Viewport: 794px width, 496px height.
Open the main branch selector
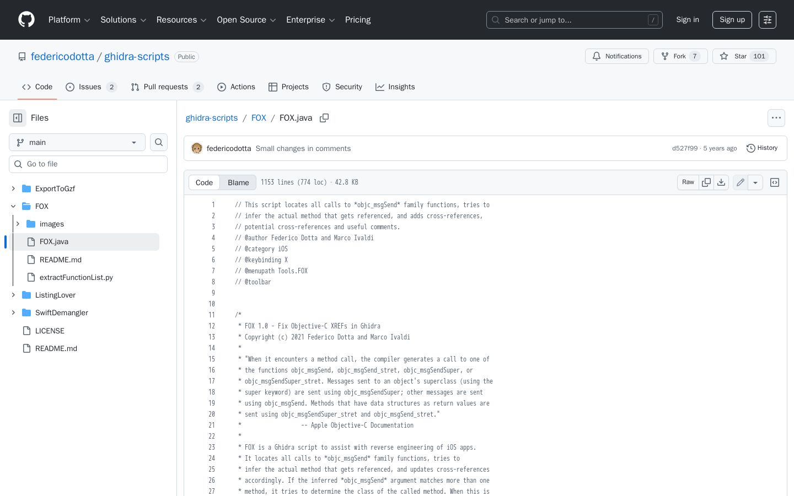coord(77,142)
